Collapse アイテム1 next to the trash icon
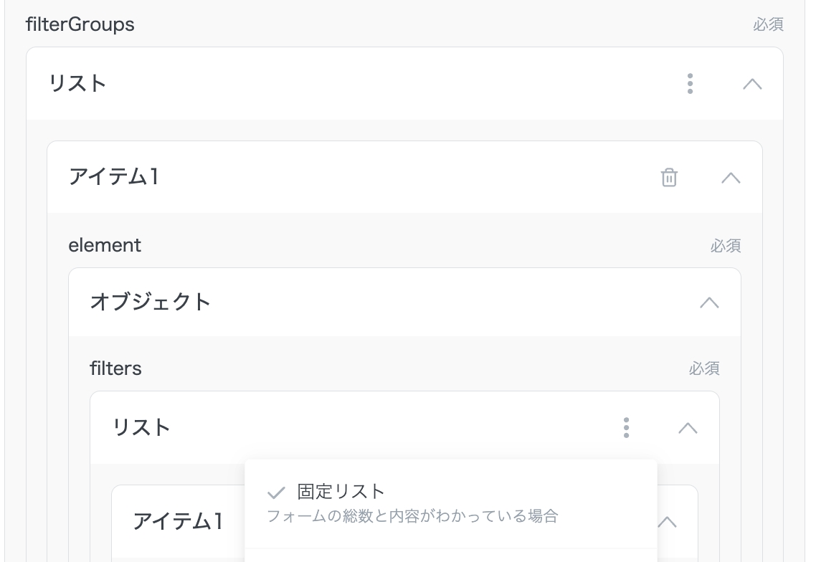The width and height of the screenshot is (816, 562). tap(731, 177)
